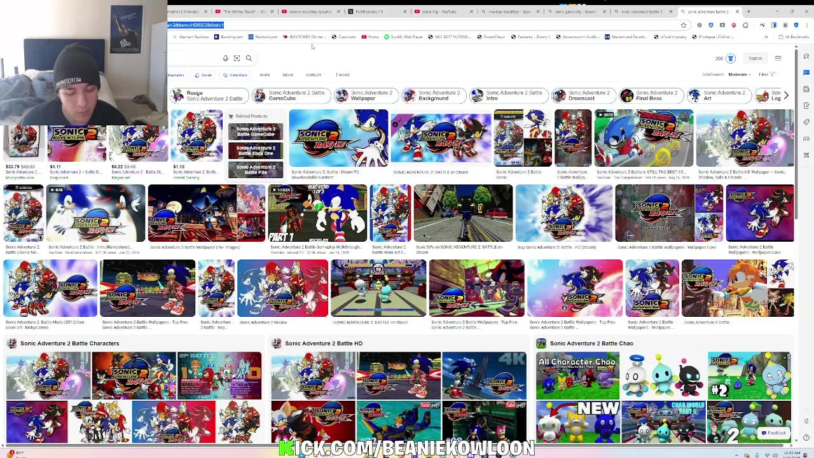
Task: Click the Sign in button
Action: (755, 59)
